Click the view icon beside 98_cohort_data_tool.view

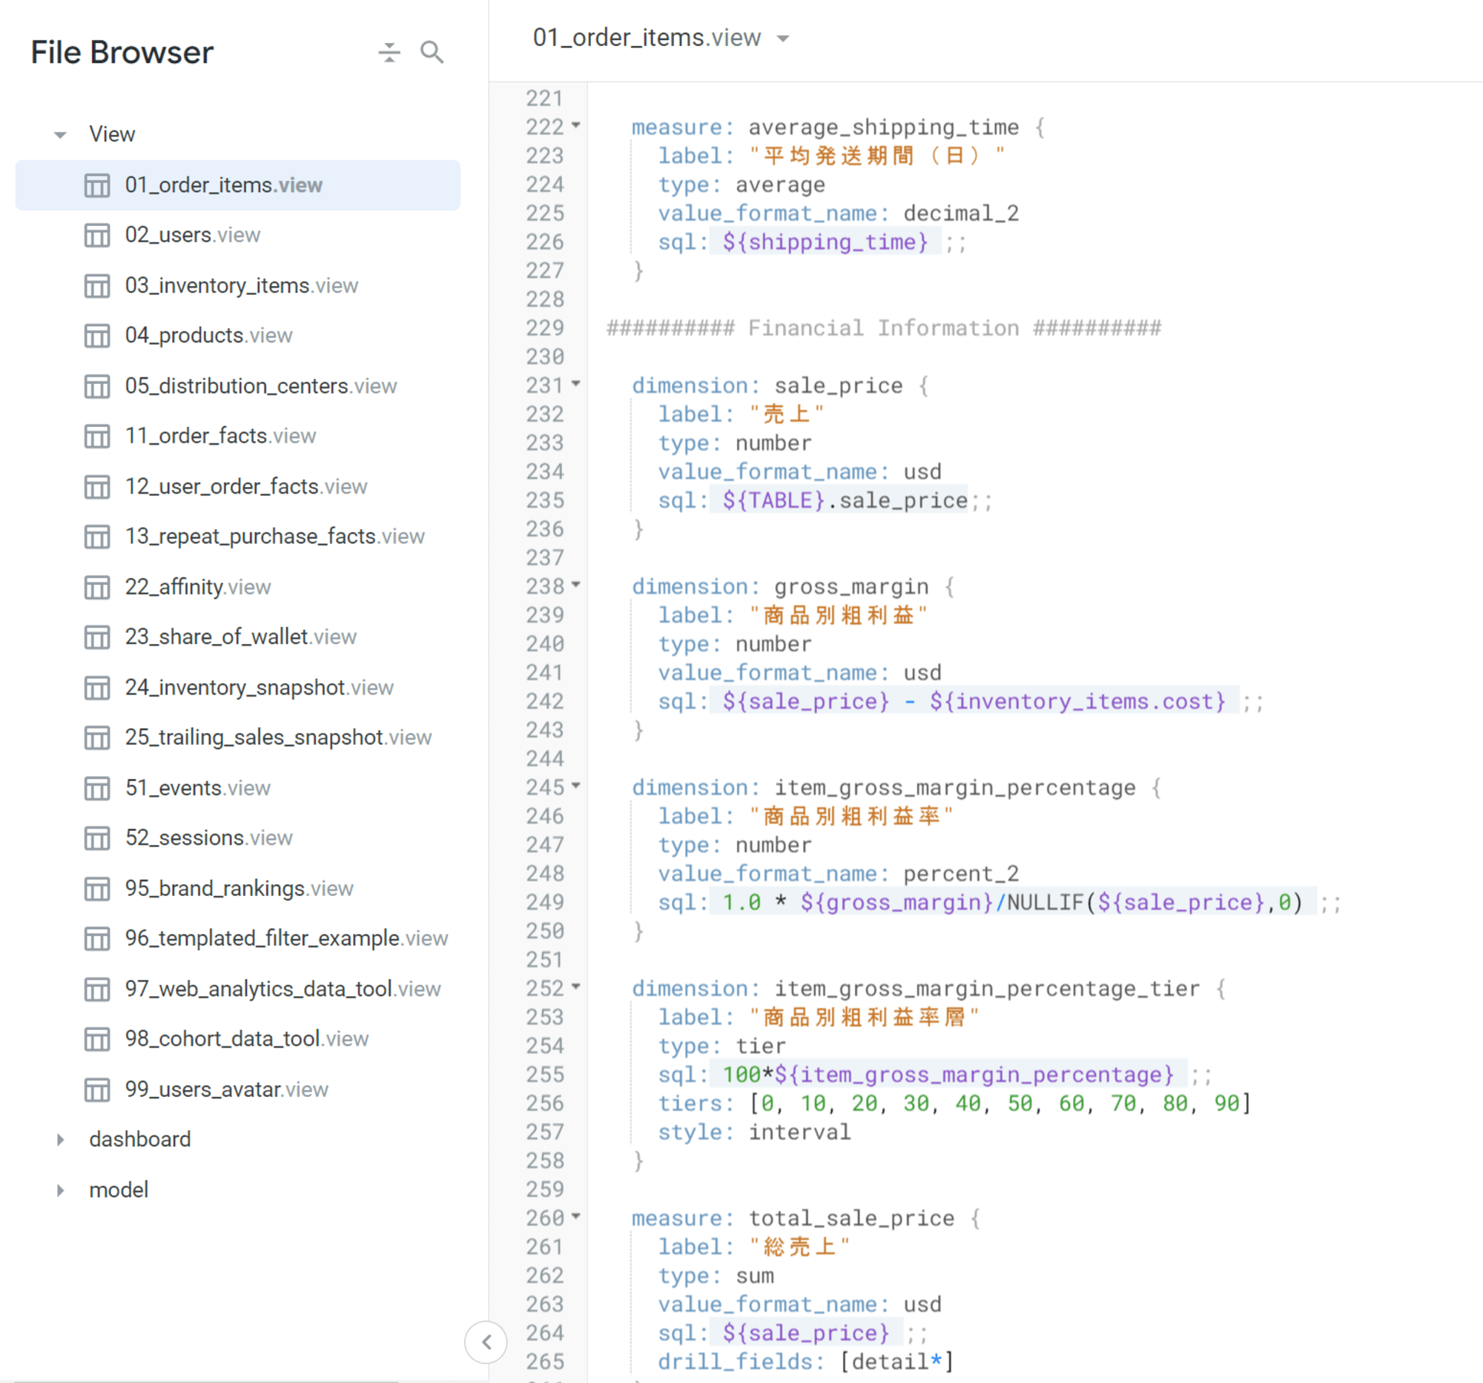pyautogui.click(x=97, y=1039)
